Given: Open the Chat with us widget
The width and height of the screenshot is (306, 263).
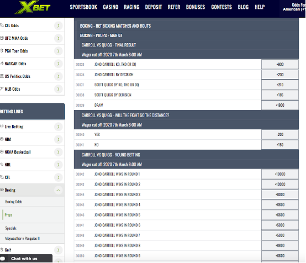Looking at the screenshot, I should (x=26, y=259).
